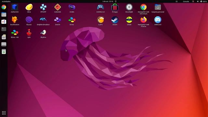This screenshot has height=117, width=208.
Task: Open the volume icon system menu
Action: [x=198, y=1]
